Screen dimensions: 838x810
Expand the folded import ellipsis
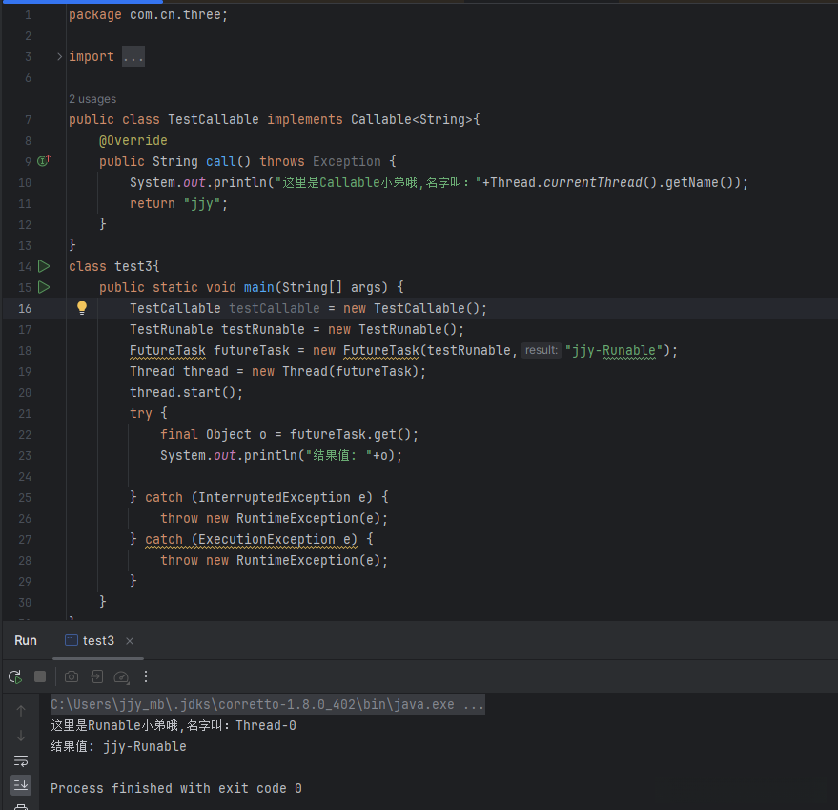133,57
